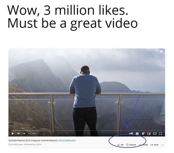Like the video with thumbs up
The height and width of the screenshot is (153, 174).
120,145
